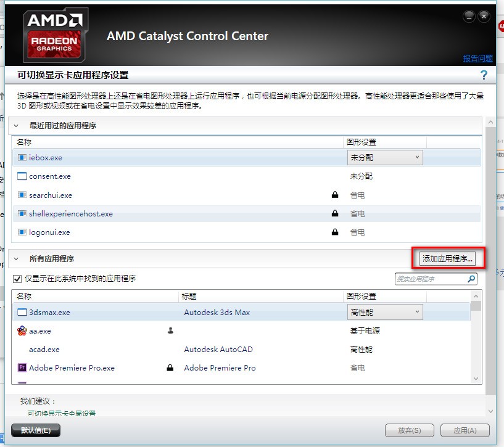Click the iebox.exe application icon
Image resolution: width=504 pixels, height=447 pixels.
pos(22,157)
